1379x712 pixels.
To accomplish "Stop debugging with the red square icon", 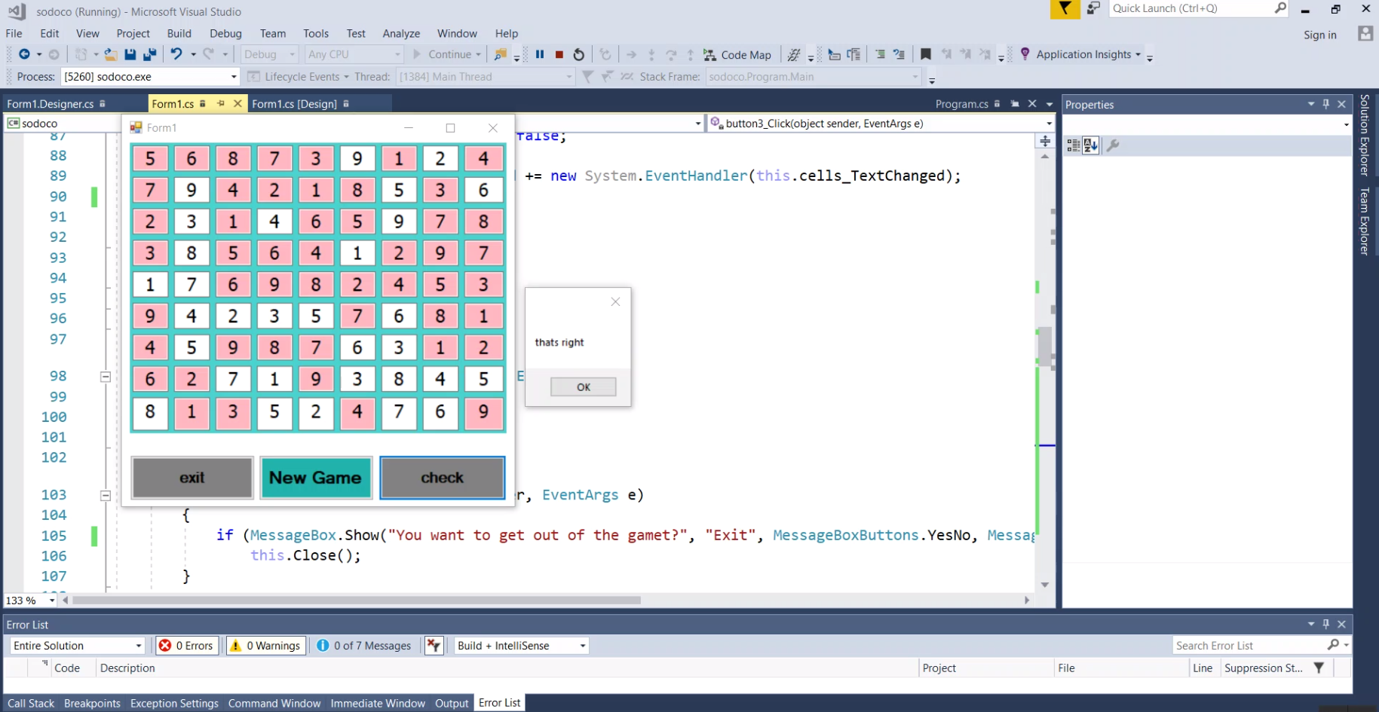I will pos(558,54).
